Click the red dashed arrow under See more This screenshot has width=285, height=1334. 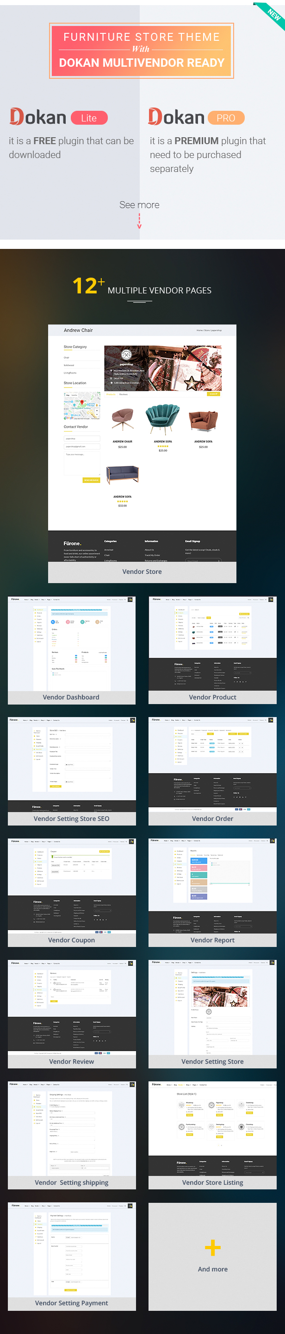tap(139, 221)
